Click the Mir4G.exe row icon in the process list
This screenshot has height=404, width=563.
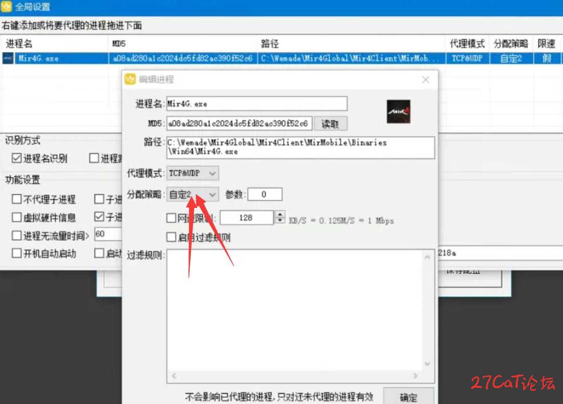[8, 58]
